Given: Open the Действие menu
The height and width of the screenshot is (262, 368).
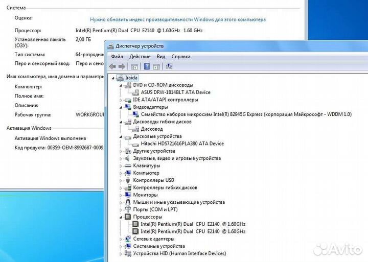Looking at the screenshot, I should (x=140, y=57).
